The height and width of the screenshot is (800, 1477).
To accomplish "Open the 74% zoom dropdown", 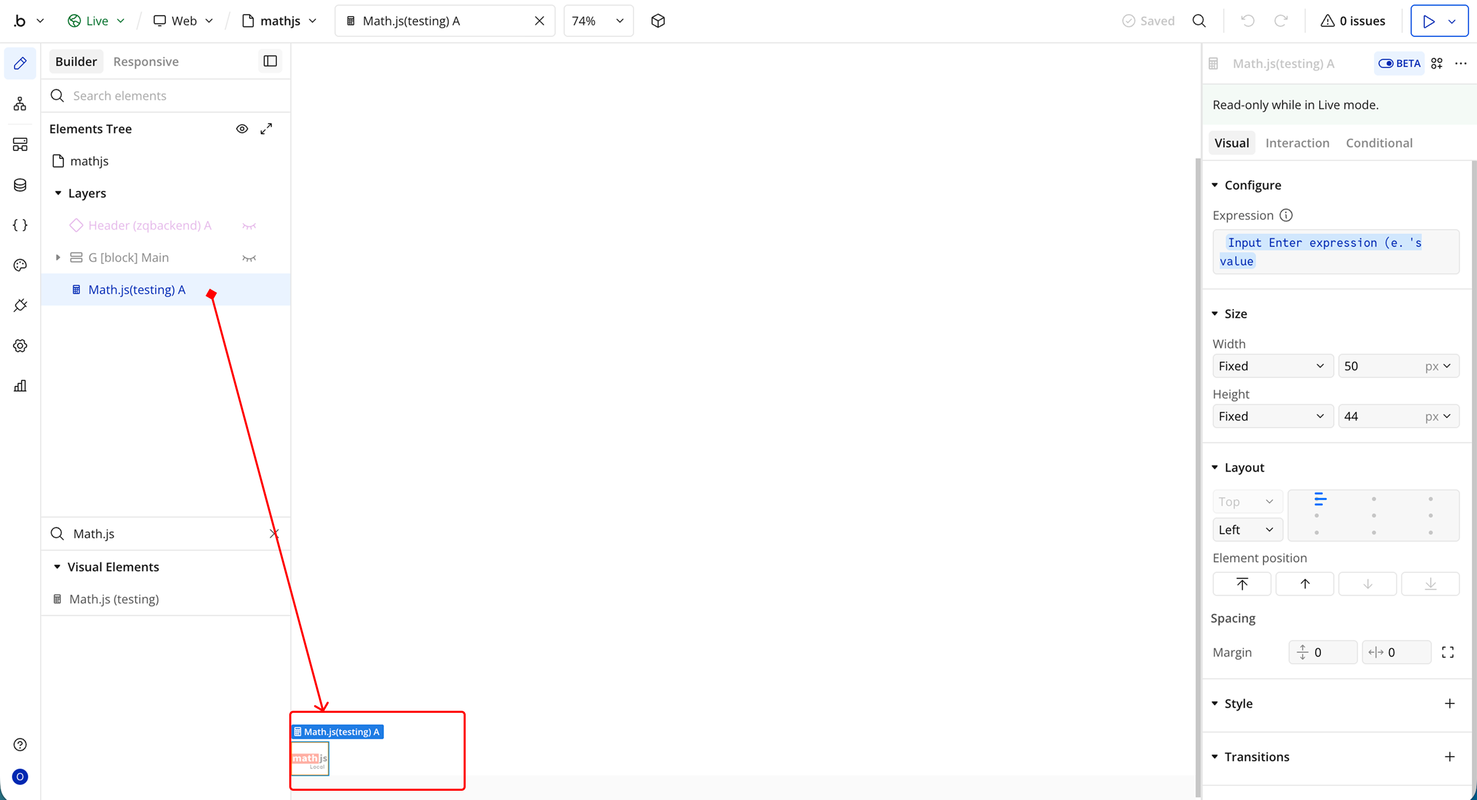I will pos(598,21).
